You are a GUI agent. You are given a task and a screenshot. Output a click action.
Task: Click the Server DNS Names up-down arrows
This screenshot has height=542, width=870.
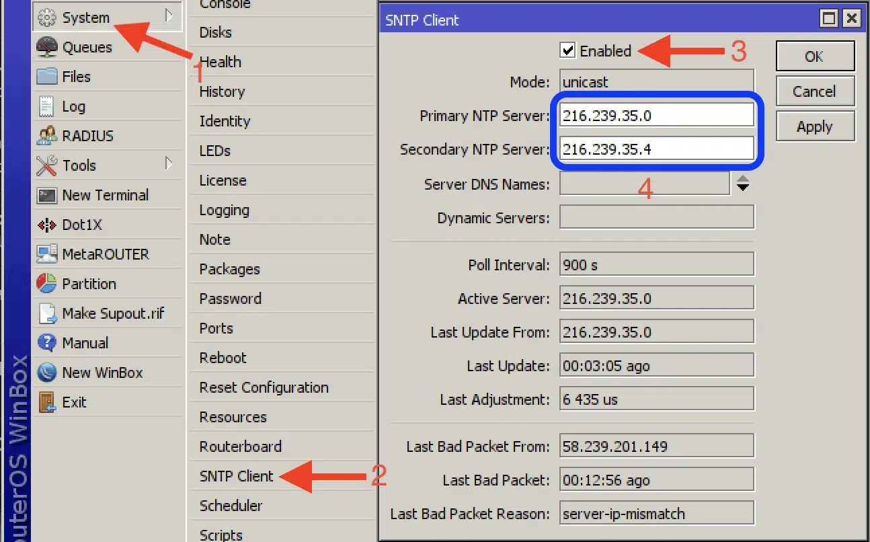coord(742,184)
